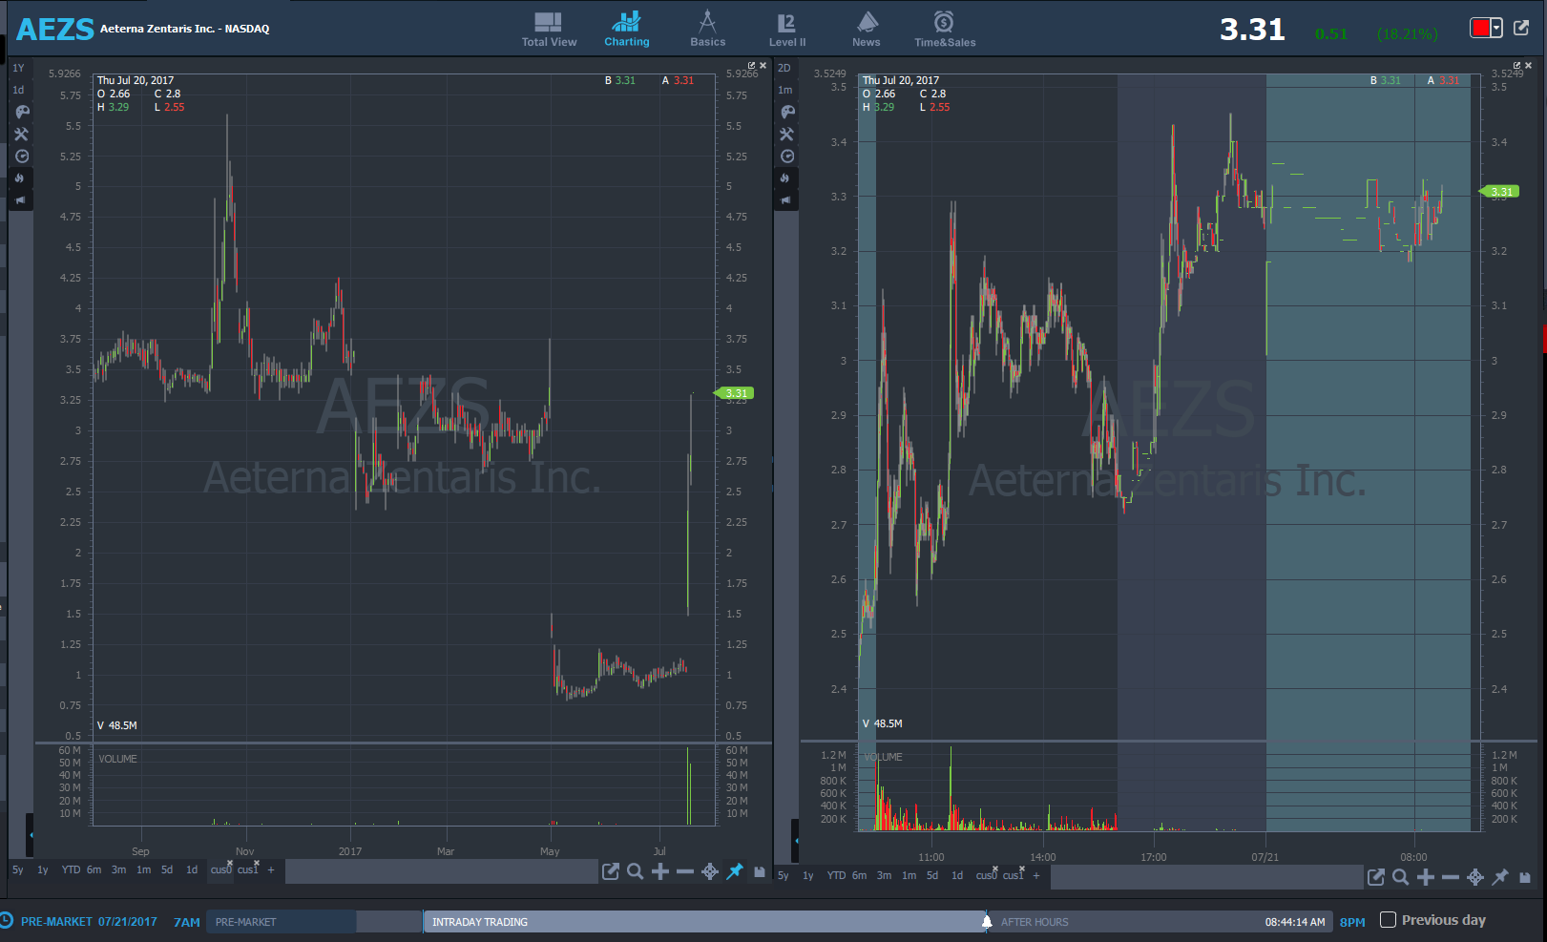The image size is (1547, 942).
Task: Set left chart range to 5d
Action: click(167, 870)
